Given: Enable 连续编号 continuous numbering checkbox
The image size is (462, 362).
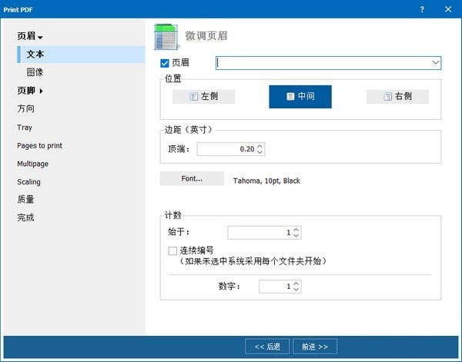Looking at the screenshot, I should point(172,251).
